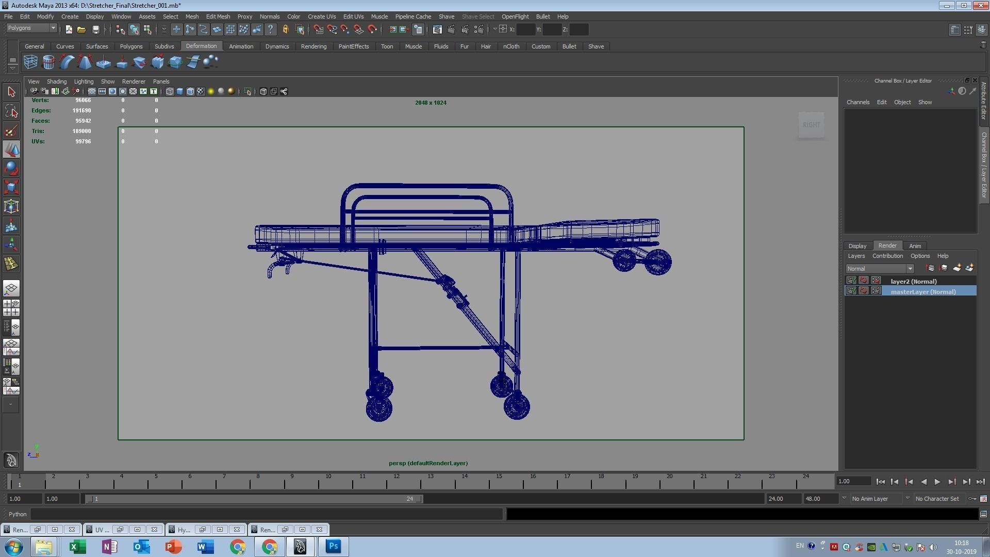
Task: Click the range slider bar handle at 24
Action: click(x=419, y=499)
